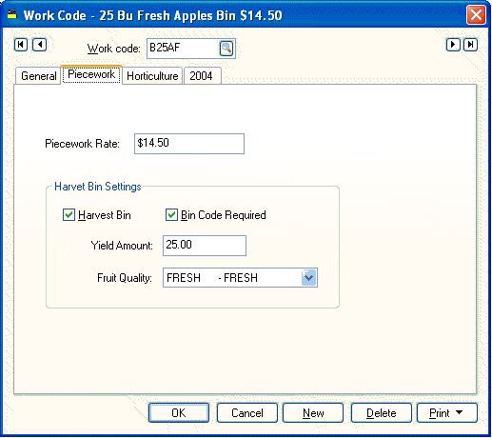Jump to the last work code record
The width and height of the screenshot is (492, 438).
[x=471, y=45]
